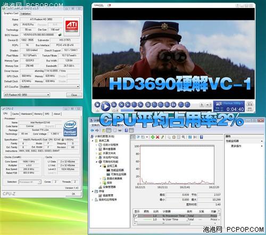Switch to the Cache tab in CPU-Z
This screenshot has width=266, height=235.
pos(15,114)
